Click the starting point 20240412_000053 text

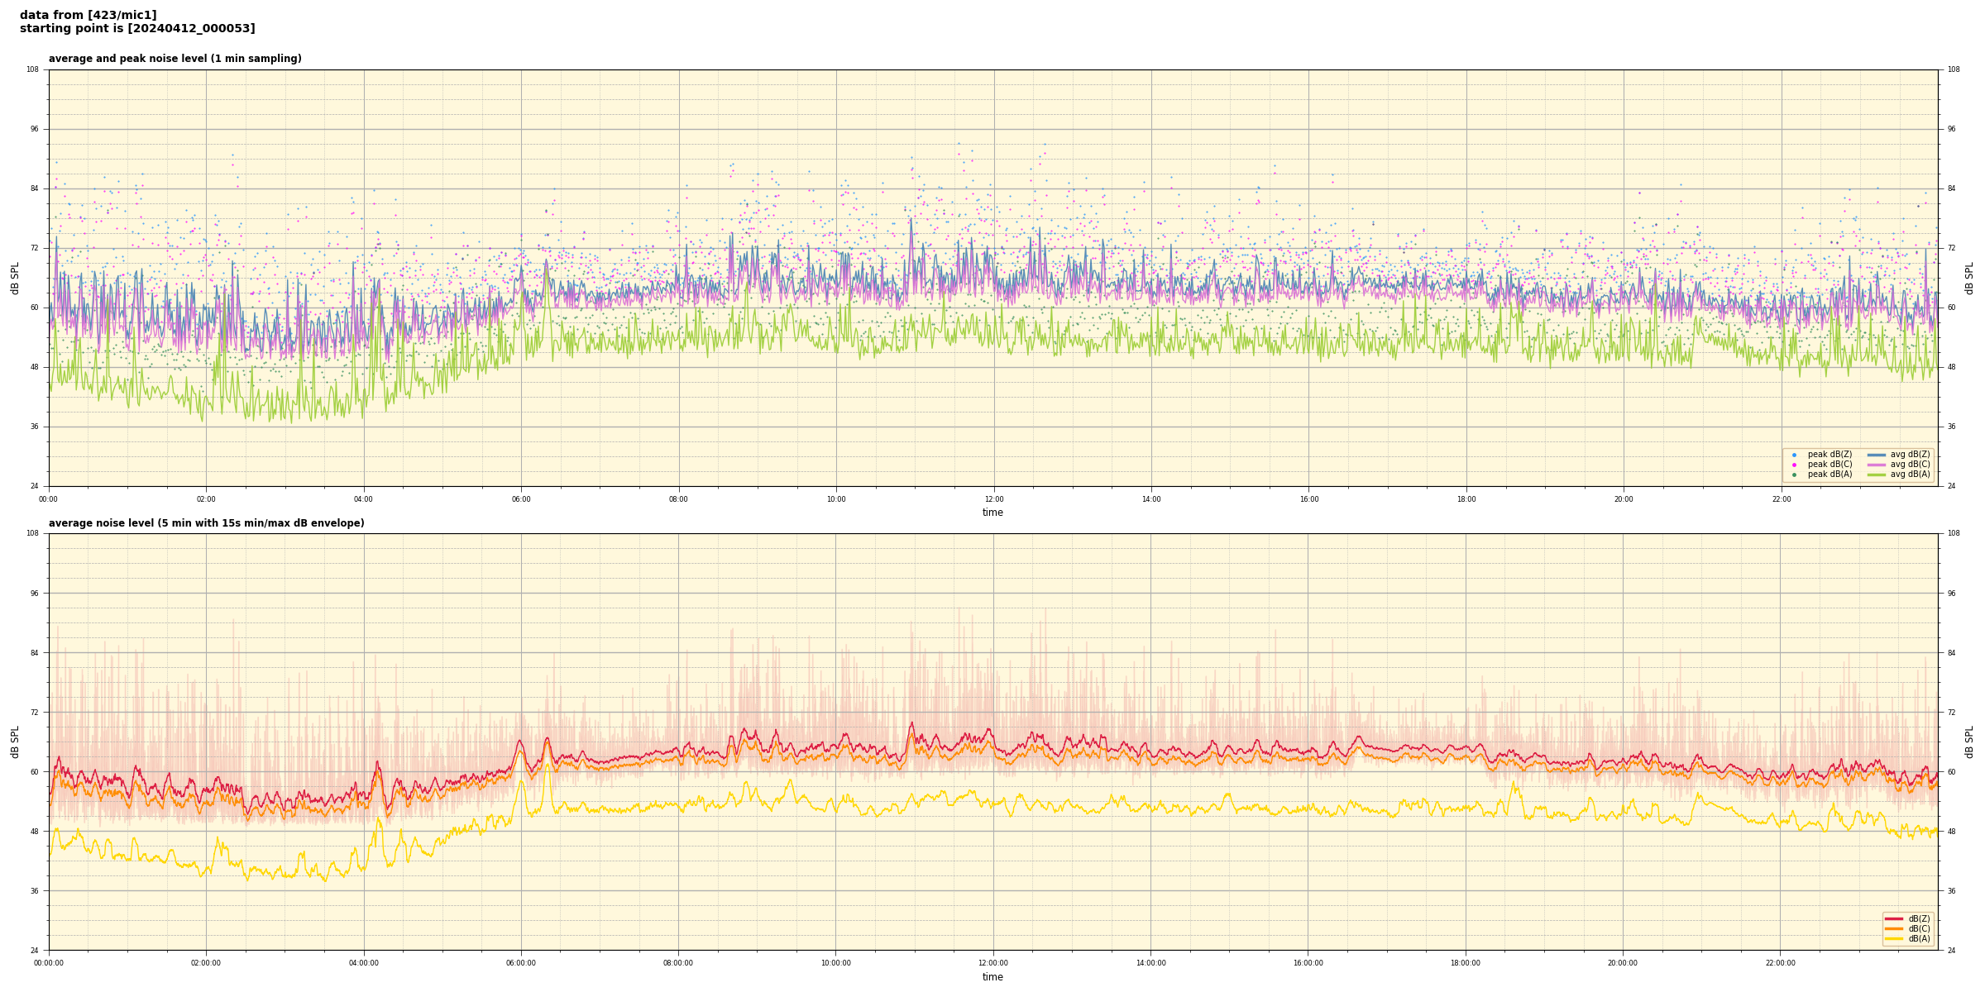[137, 29]
